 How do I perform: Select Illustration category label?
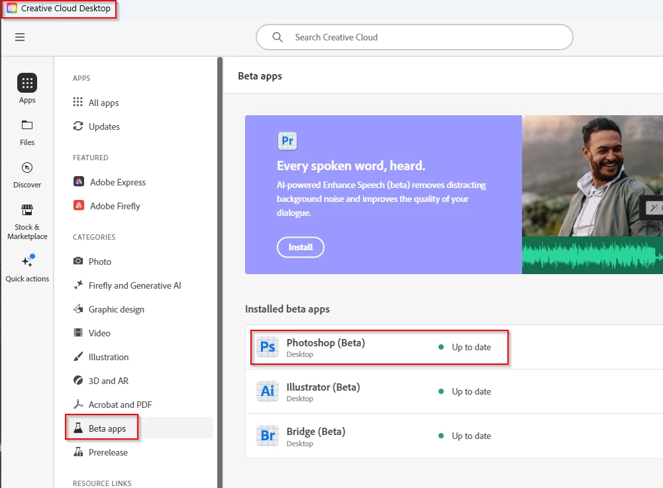[109, 357]
